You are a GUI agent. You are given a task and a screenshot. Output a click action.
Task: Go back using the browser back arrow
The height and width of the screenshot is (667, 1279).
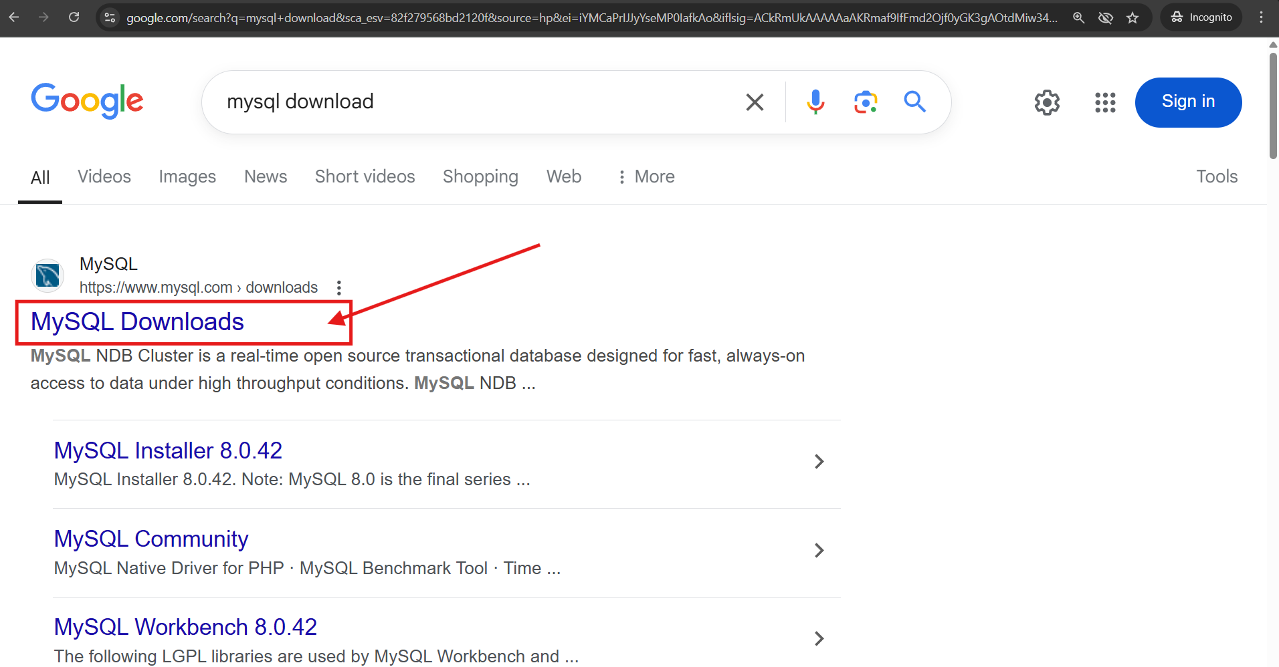click(14, 17)
